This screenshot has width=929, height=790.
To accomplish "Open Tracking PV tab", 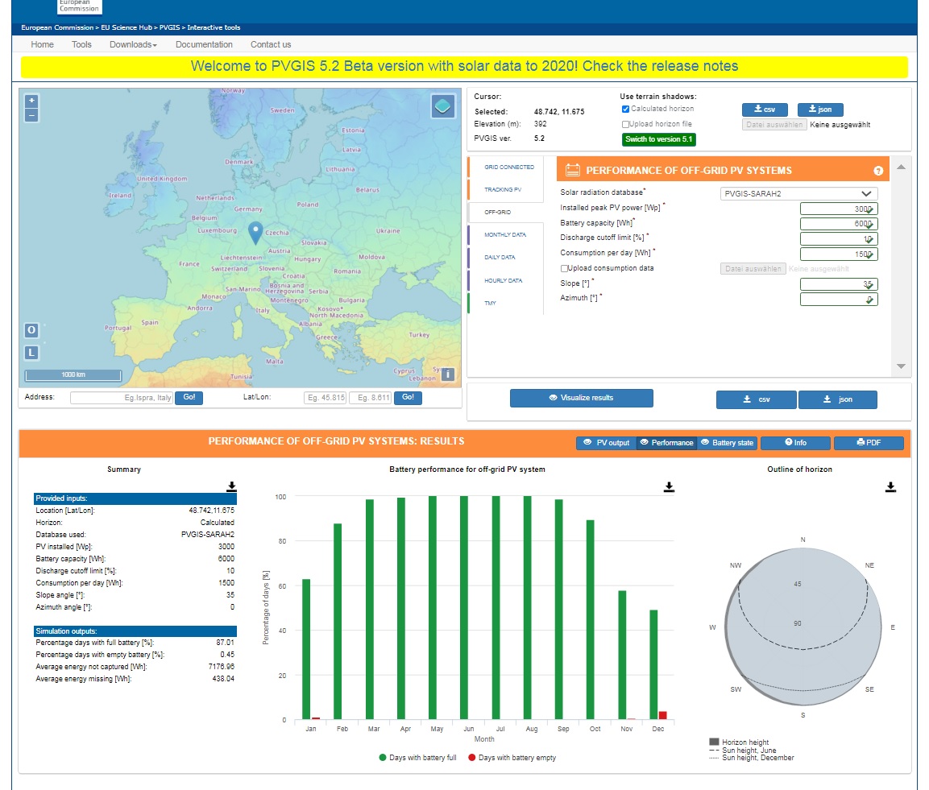I will [x=503, y=189].
